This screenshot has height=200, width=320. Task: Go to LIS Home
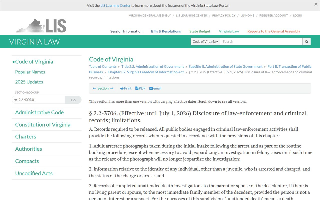click(247, 15)
